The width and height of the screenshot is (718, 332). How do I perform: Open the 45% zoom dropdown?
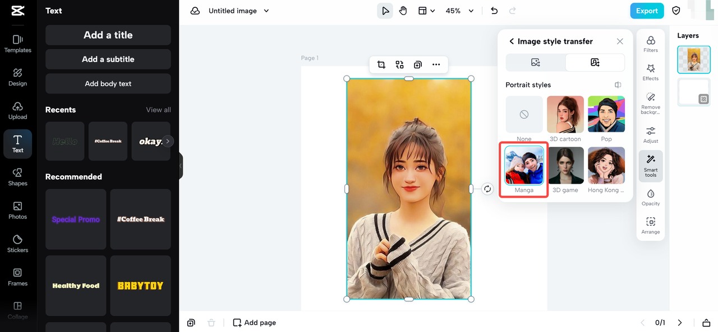[x=459, y=11]
